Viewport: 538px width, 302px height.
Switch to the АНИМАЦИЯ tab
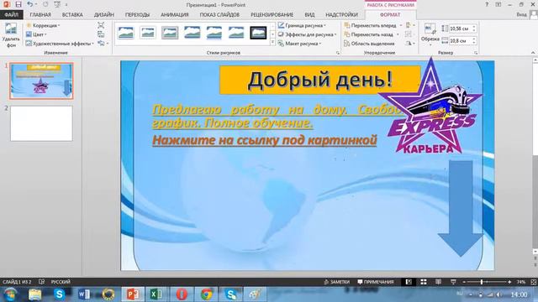(175, 15)
